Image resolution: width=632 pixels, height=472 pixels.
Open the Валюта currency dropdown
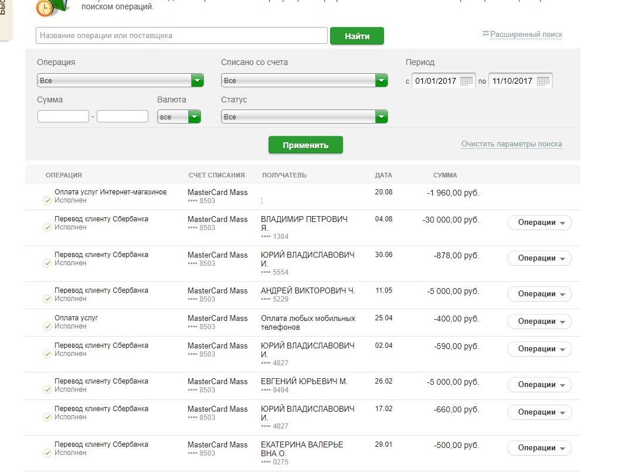pyautogui.click(x=195, y=117)
